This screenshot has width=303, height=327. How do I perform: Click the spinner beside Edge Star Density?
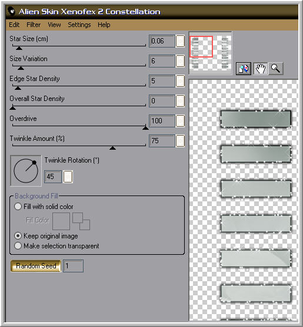tap(180, 81)
